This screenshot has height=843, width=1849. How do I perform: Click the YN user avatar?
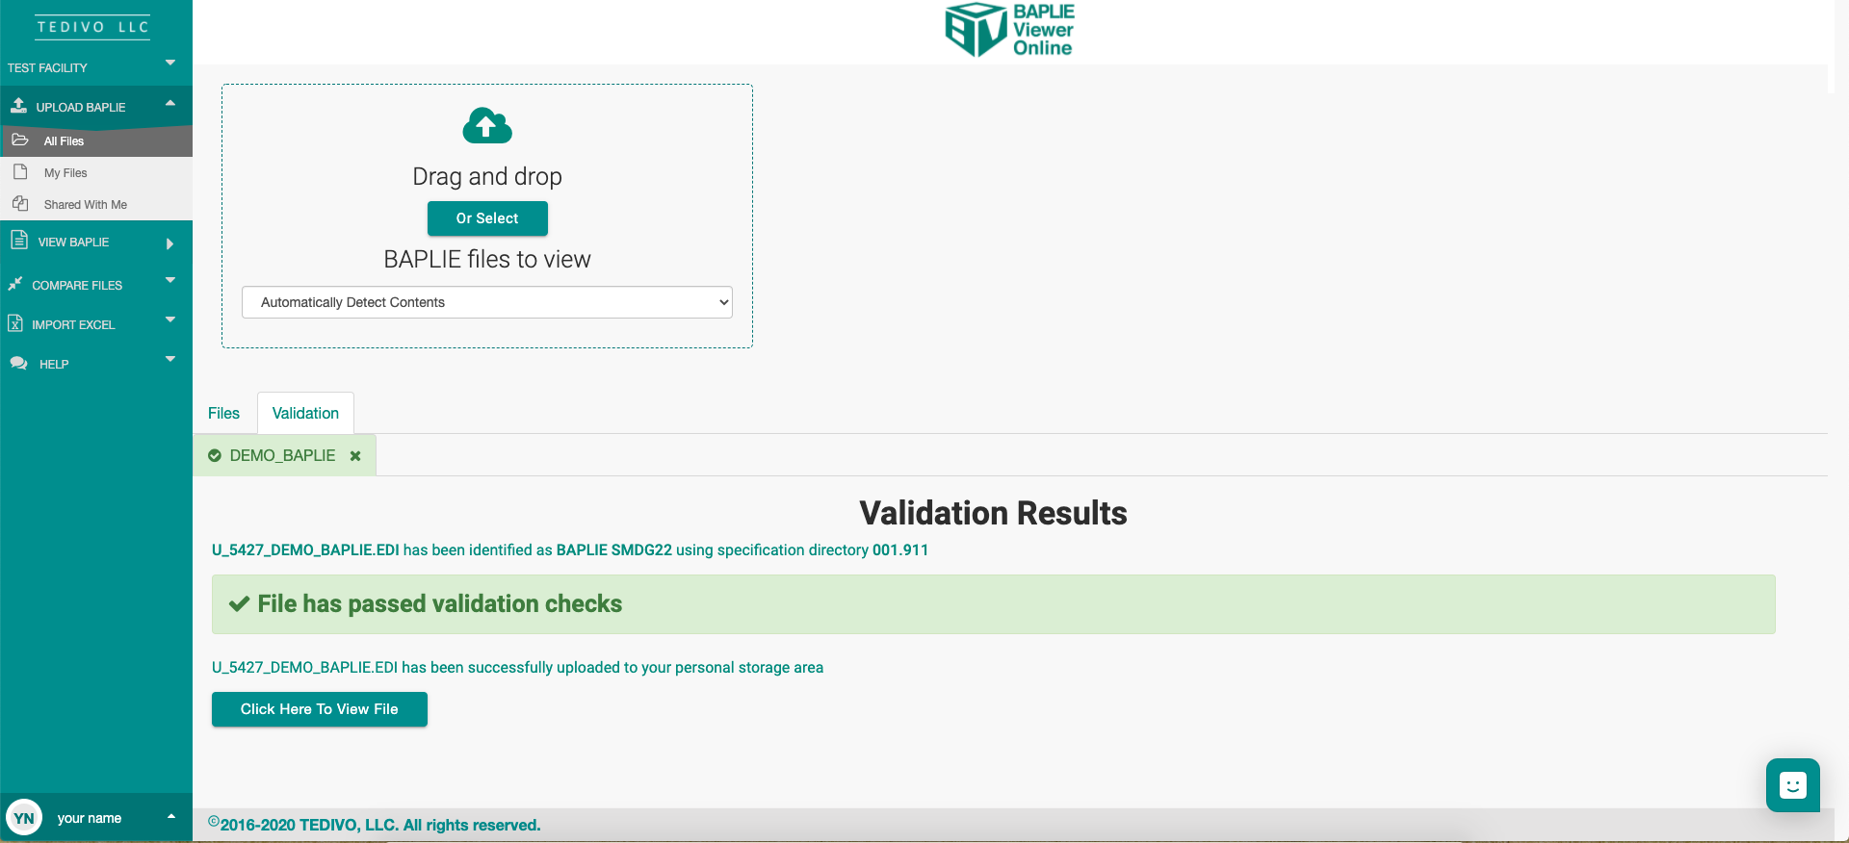[24, 818]
